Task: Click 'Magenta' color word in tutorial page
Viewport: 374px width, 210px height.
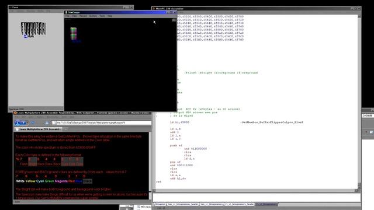Action: 61,181
